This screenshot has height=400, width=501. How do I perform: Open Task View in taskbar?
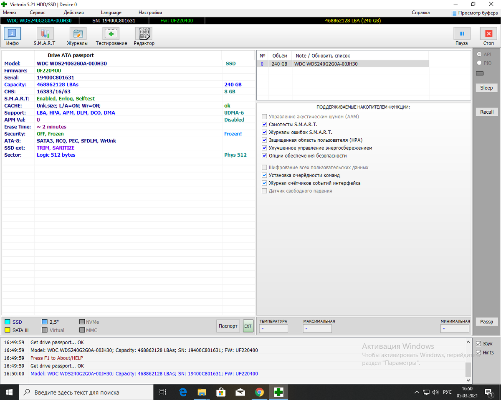(163, 392)
